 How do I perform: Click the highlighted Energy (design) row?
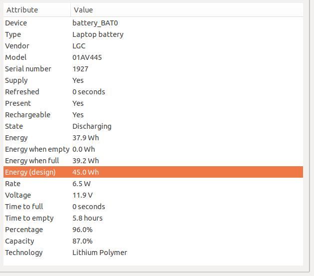pyautogui.click(x=153, y=172)
